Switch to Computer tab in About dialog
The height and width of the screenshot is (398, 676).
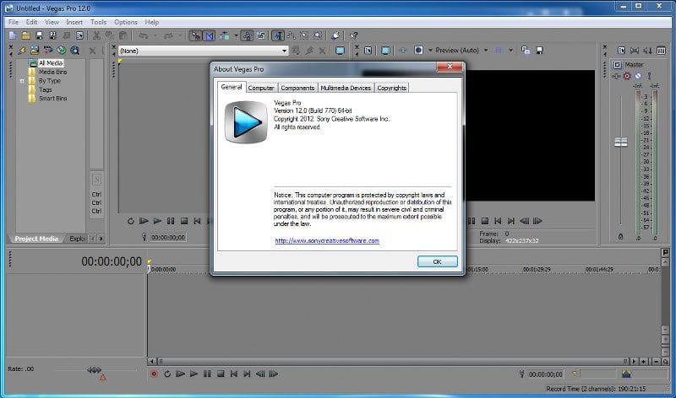(261, 88)
